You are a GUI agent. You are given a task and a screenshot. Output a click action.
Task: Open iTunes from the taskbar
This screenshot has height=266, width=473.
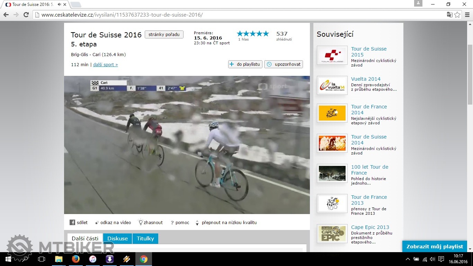tap(92, 259)
